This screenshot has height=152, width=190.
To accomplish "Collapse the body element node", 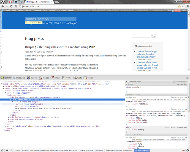I will tap(4, 88).
